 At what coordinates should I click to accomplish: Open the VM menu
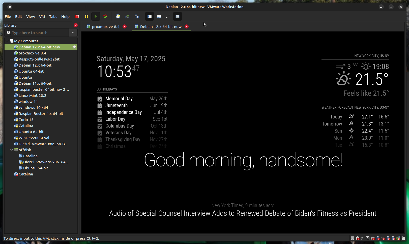click(x=42, y=16)
